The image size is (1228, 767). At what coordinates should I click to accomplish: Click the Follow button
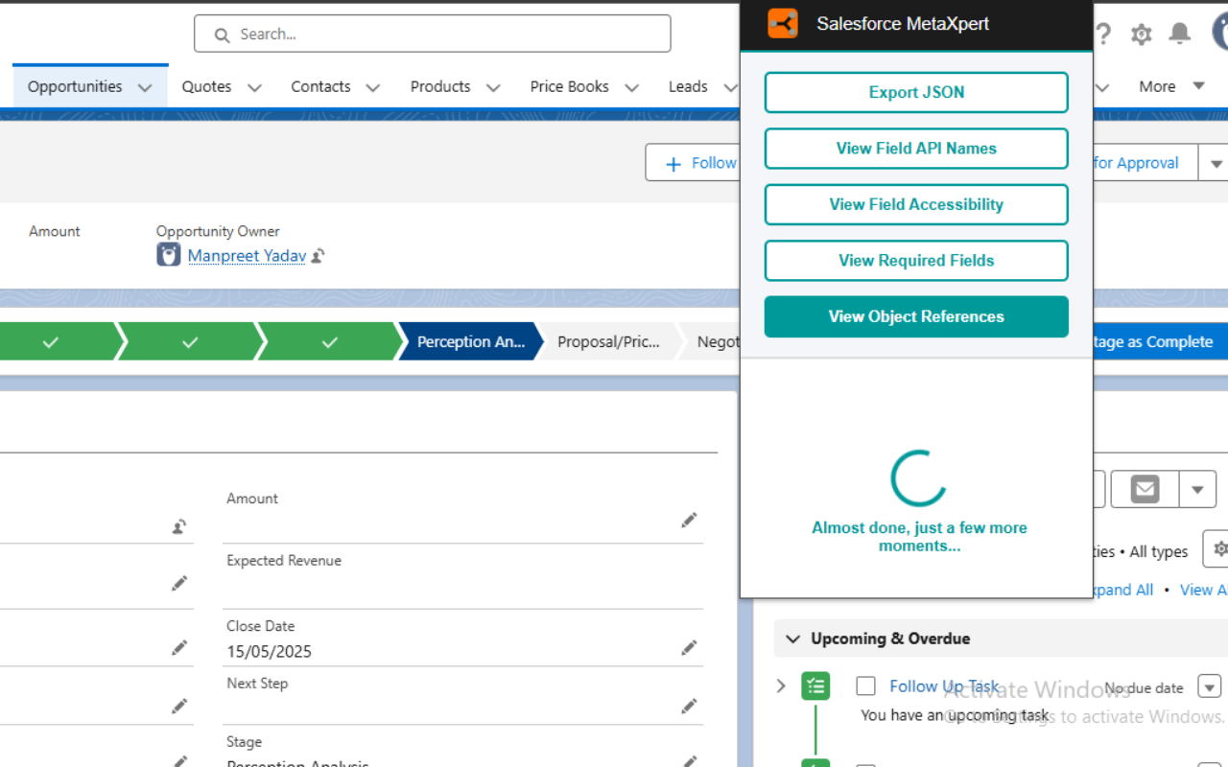[x=693, y=163]
